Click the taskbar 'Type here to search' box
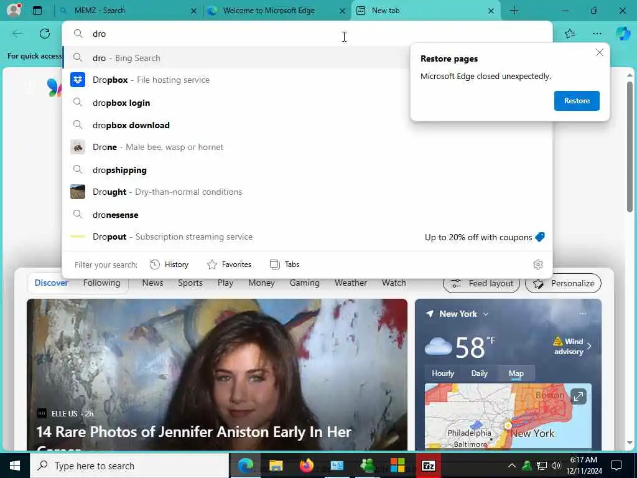This screenshot has width=637, height=478. tap(129, 466)
